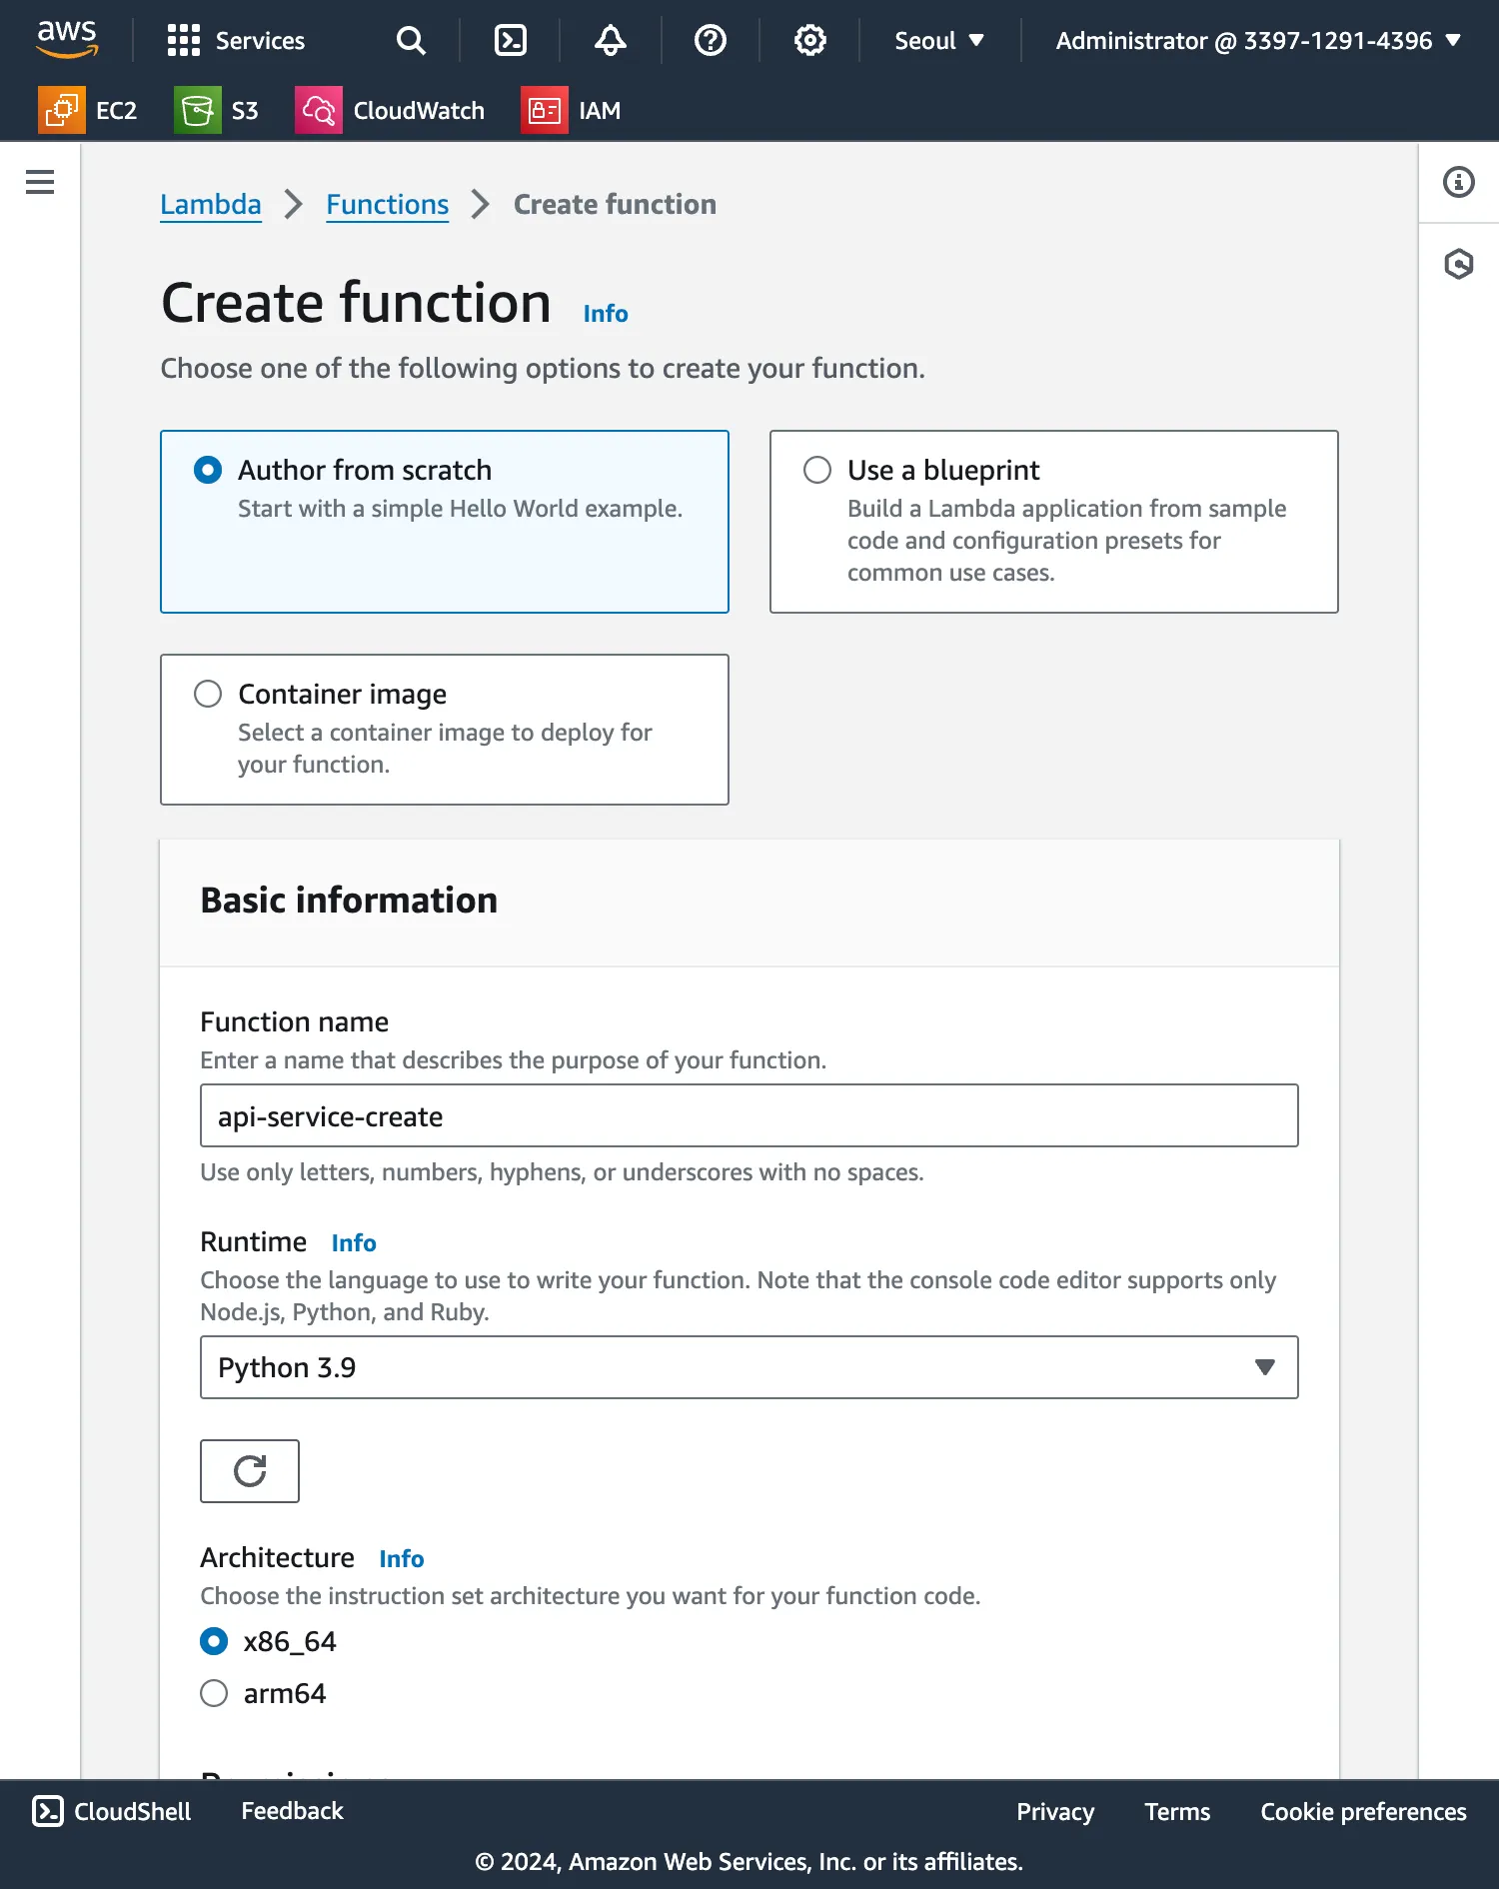
Task: Expand the Administrator account menu
Action: point(1258,41)
